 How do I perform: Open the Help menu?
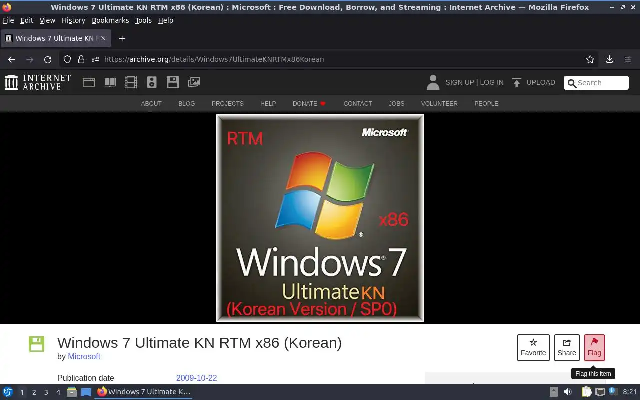165,20
